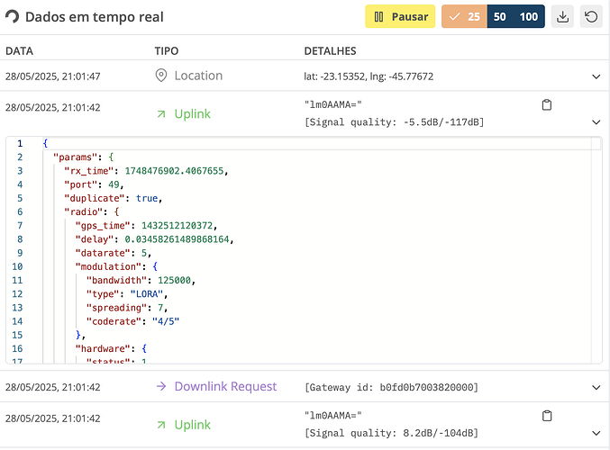Click the Downlink Request arrow icon

(x=161, y=387)
